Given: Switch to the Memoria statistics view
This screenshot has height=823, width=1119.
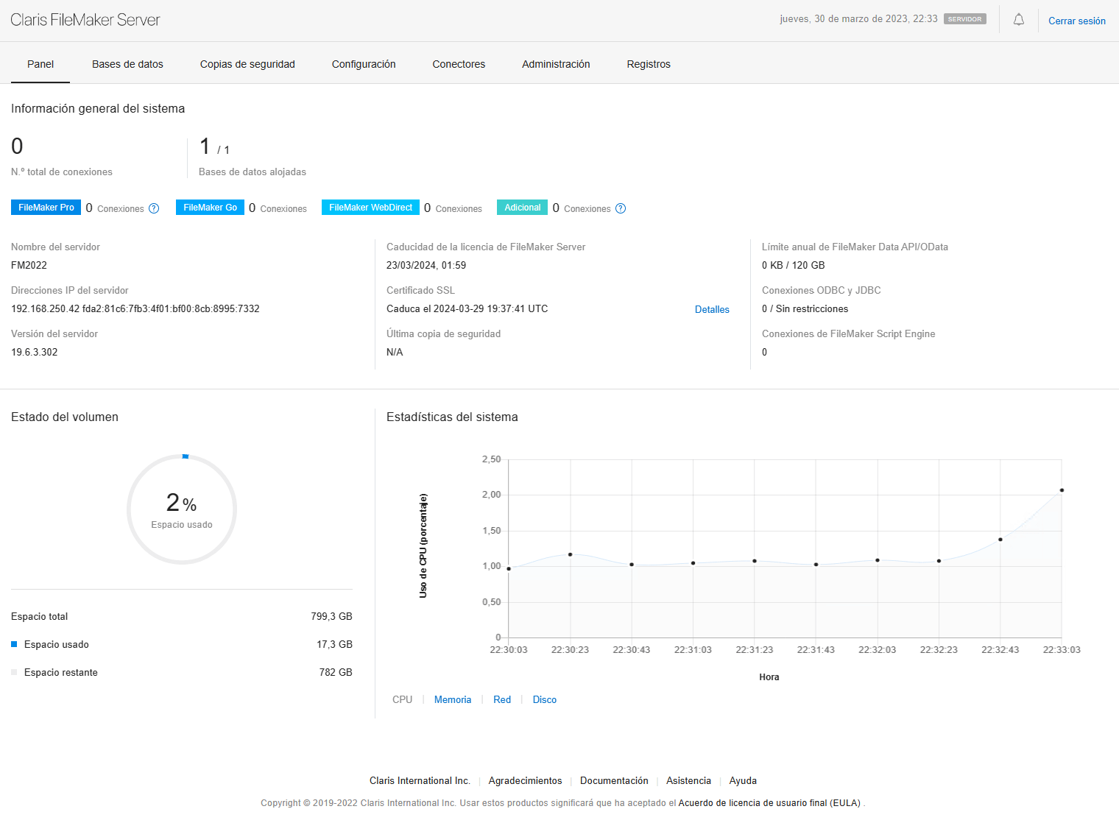Looking at the screenshot, I should (x=453, y=699).
